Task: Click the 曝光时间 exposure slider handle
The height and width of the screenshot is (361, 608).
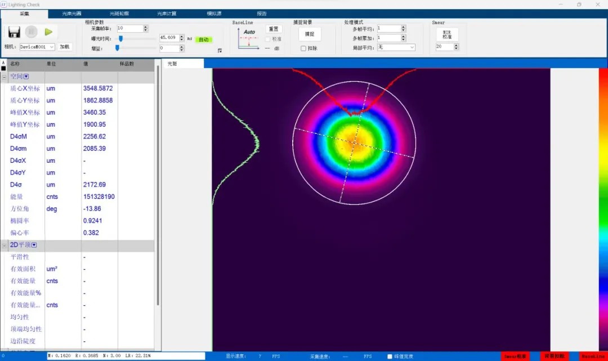Action: 120,38
